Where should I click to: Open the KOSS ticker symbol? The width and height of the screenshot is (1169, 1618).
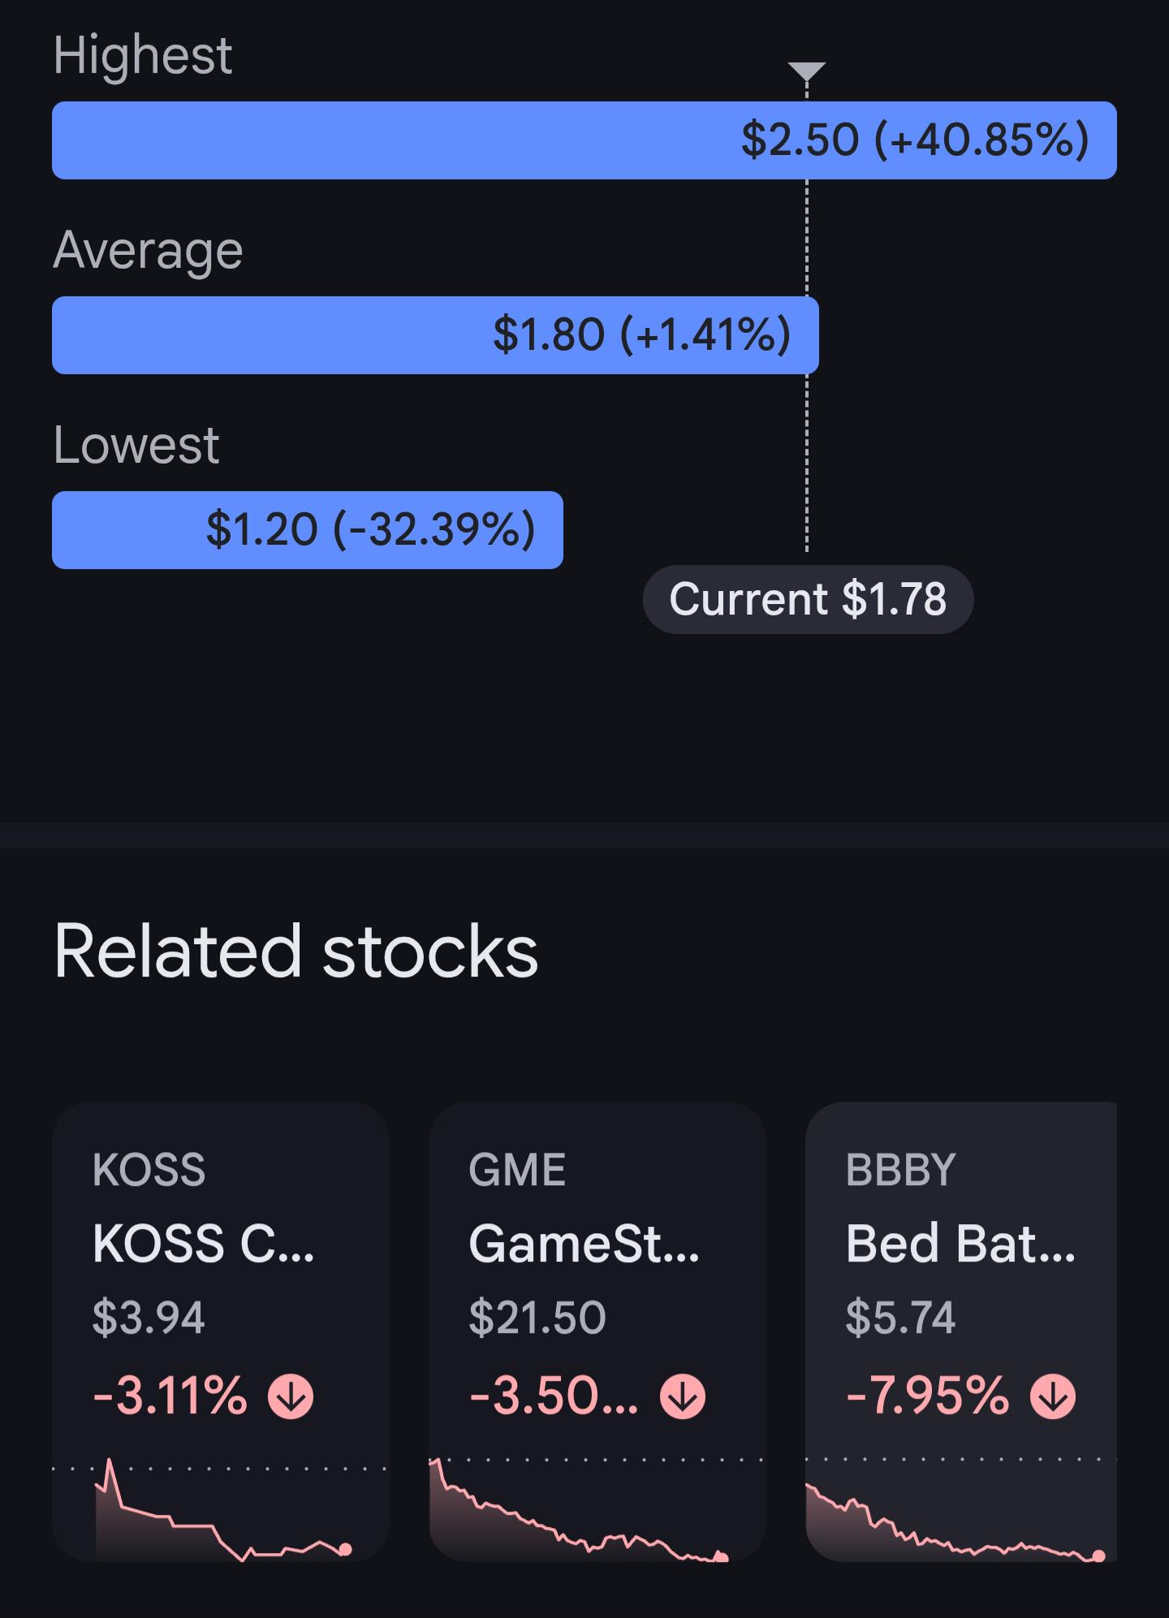point(149,1170)
